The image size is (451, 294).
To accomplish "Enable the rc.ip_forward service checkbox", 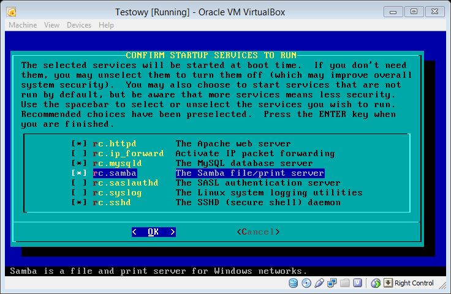I will coord(79,153).
